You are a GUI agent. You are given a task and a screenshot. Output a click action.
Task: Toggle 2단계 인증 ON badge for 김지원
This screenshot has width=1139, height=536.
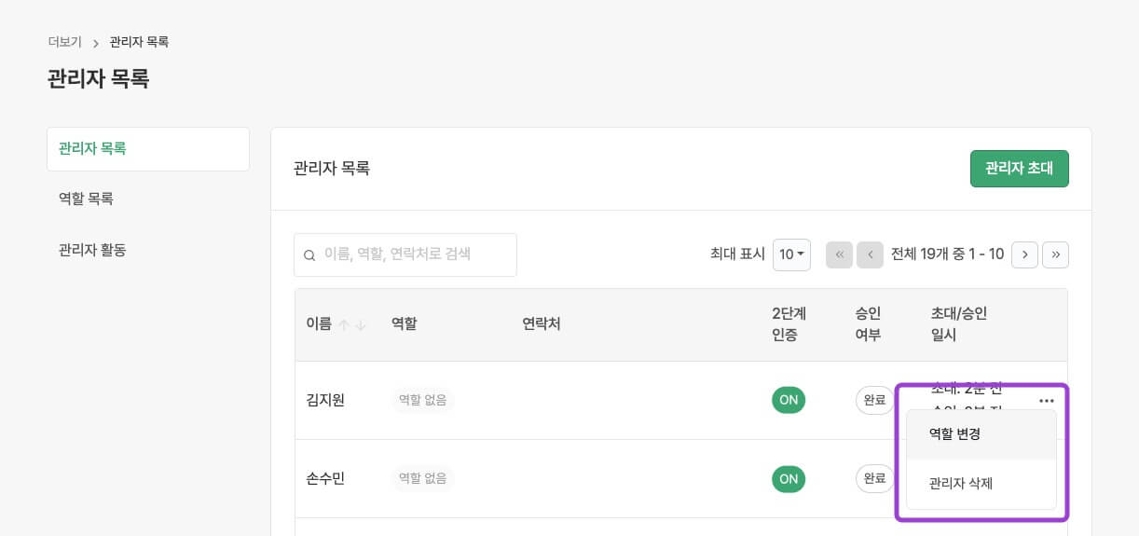pyautogui.click(x=789, y=400)
